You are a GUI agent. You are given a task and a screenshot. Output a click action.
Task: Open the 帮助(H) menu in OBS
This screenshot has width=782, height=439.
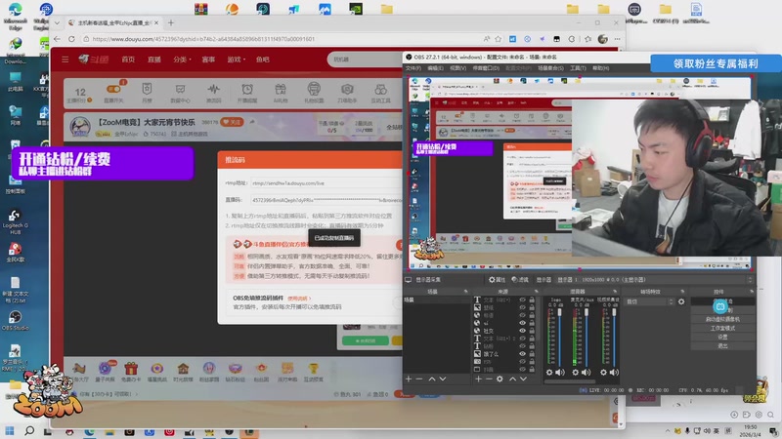pos(601,68)
